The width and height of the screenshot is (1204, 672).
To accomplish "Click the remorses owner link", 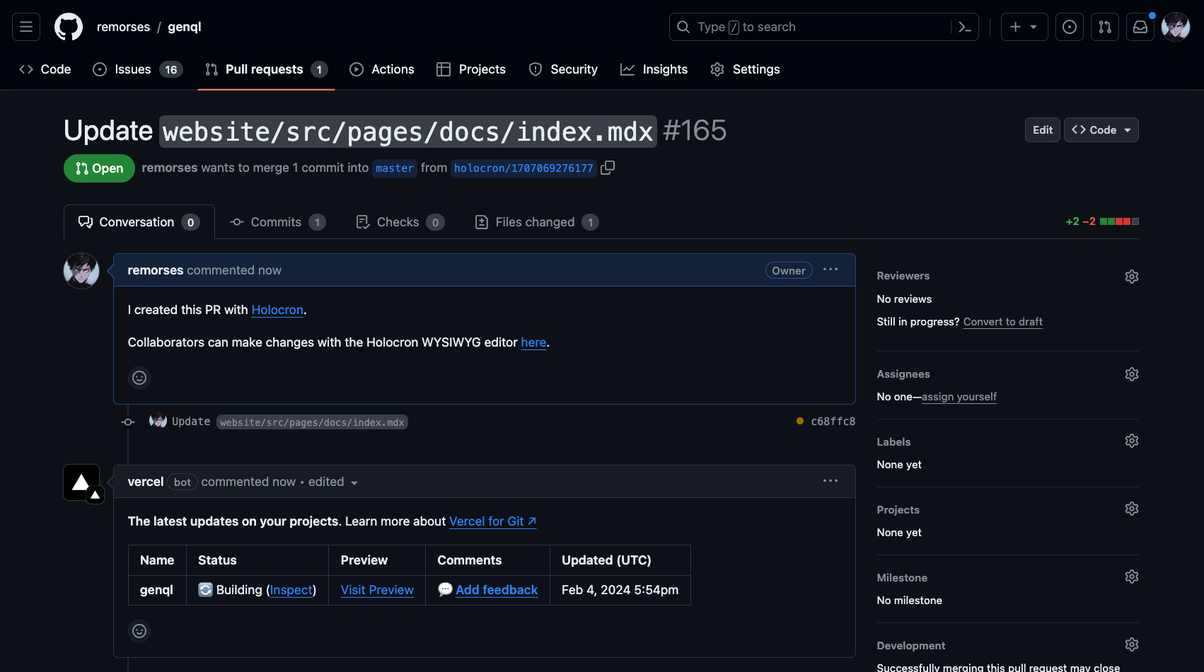I will pyautogui.click(x=123, y=27).
